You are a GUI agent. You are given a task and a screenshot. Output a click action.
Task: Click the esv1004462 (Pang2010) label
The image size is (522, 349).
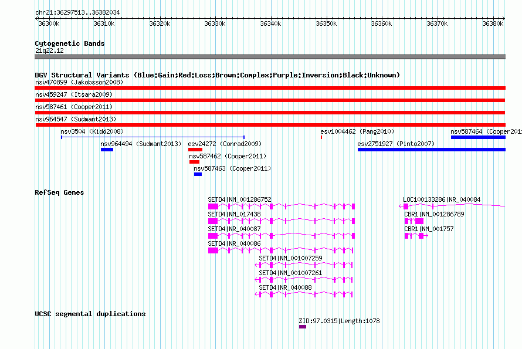(x=357, y=131)
